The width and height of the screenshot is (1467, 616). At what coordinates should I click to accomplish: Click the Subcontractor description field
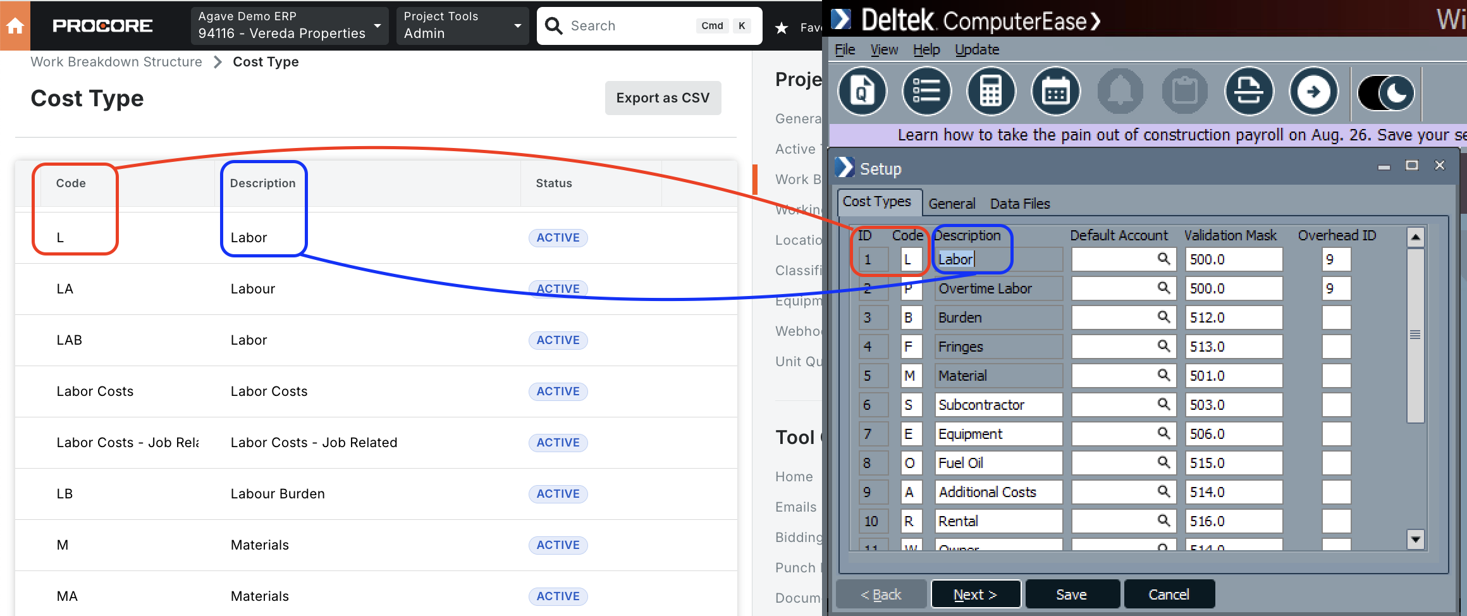(998, 405)
